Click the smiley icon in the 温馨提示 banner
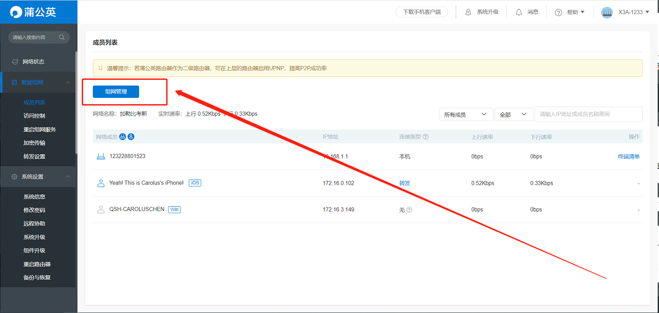The width and height of the screenshot is (659, 313). coord(100,68)
